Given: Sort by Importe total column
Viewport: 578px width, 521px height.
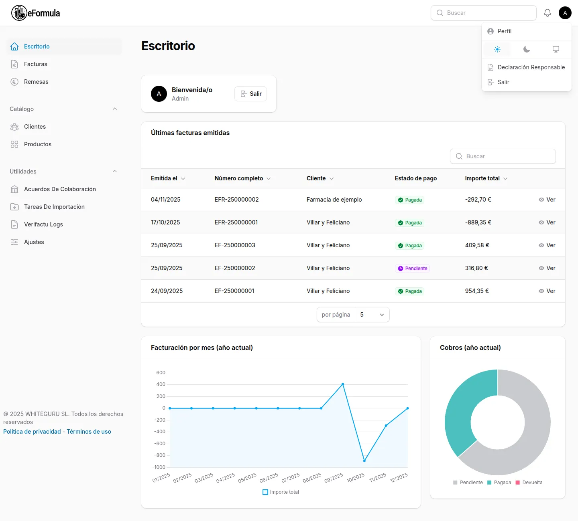Looking at the screenshot, I should (486, 178).
